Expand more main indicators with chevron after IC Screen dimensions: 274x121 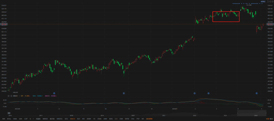(33, 119)
